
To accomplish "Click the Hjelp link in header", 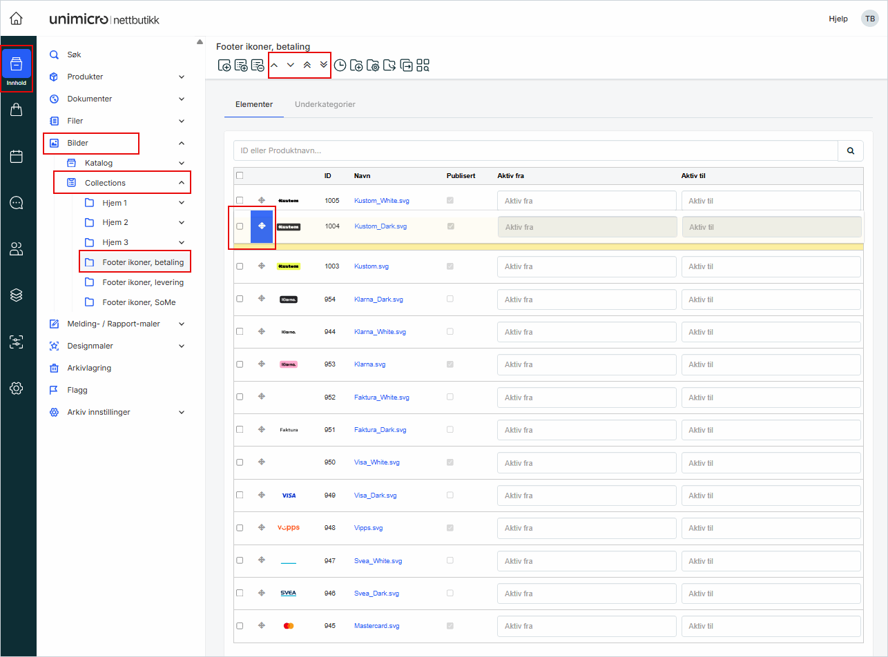I will coord(838,19).
